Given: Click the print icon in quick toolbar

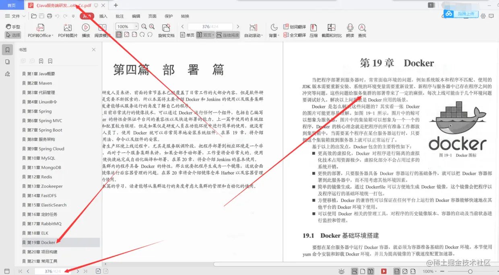Looking at the screenshot, I should (x=49, y=16).
